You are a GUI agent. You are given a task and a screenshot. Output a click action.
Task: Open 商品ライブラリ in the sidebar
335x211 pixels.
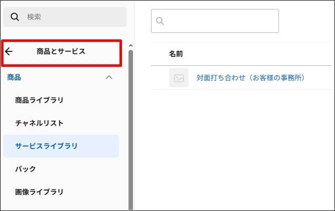pos(39,100)
